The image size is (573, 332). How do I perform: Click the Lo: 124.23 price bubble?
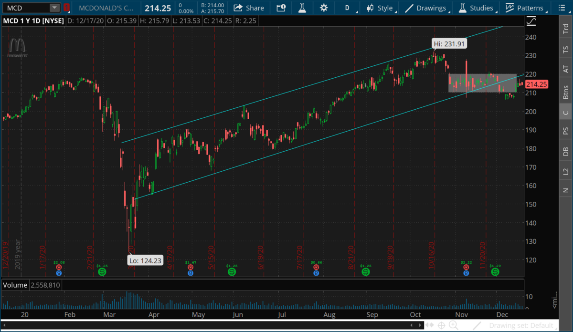[x=145, y=260]
